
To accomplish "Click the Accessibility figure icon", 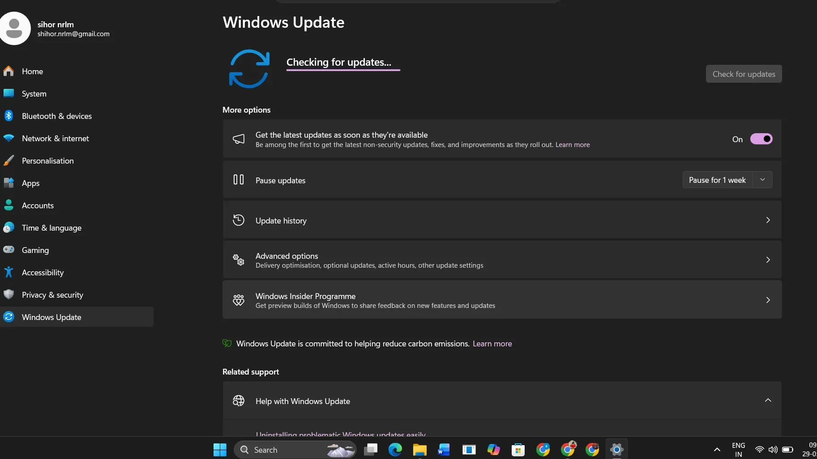I will 9,272.
